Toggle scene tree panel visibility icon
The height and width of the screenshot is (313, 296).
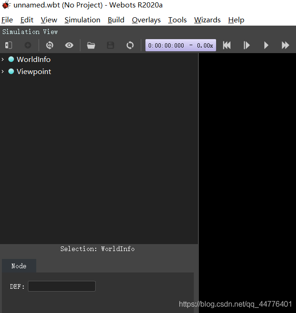tap(8, 45)
